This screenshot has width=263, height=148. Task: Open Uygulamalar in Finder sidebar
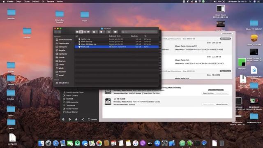click(62, 43)
